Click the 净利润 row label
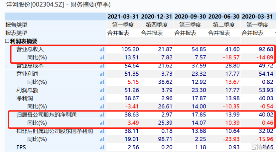Image resolution: width=276 pixels, height=152 pixels. pyautogui.click(x=25, y=99)
